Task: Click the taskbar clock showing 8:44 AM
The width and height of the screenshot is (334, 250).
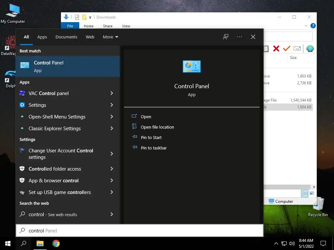Action: coord(306,243)
